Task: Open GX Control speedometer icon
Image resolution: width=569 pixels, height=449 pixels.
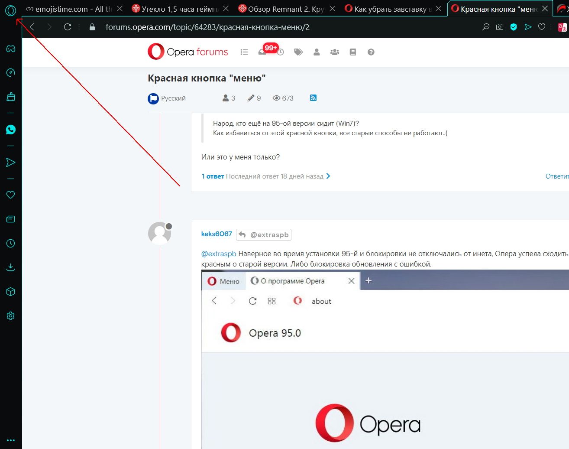Action: (11, 72)
